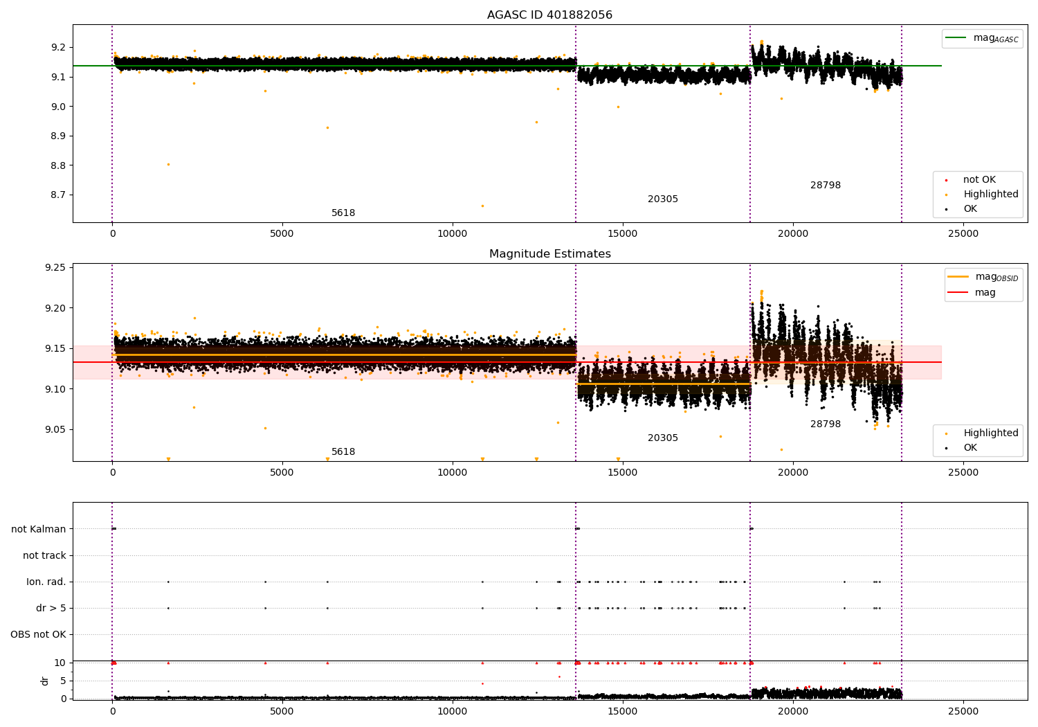
Task: Click OBSID label 5618 in top plot
Action: click(x=343, y=213)
